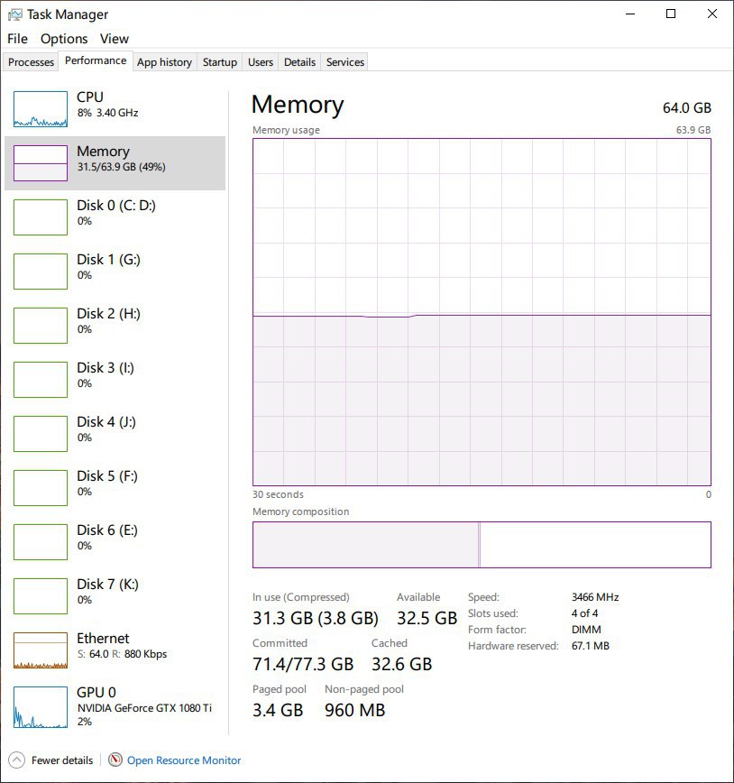This screenshot has width=734, height=783.
Task: Select Disk 3 (I:) graph thumbnail
Action: click(x=41, y=380)
